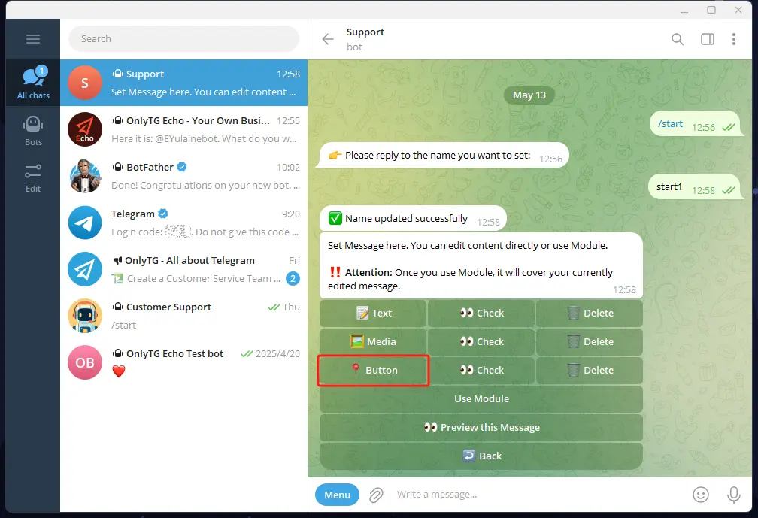Image resolution: width=758 pixels, height=518 pixels.
Task: Click Check in the Media row
Action: pyautogui.click(x=481, y=341)
